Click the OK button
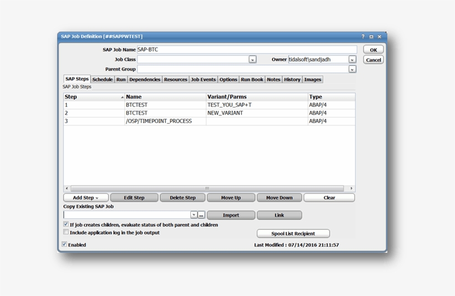Viewport: 455px width, 296px height. pos(373,50)
